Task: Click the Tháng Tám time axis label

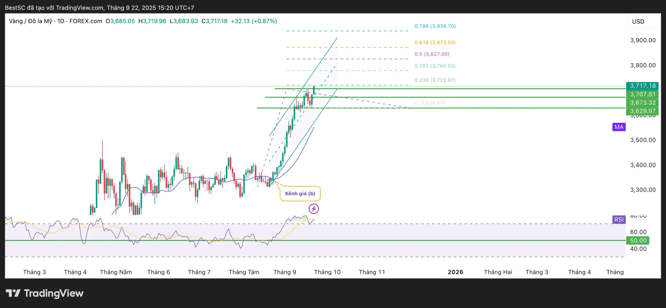Action: click(x=244, y=272)
